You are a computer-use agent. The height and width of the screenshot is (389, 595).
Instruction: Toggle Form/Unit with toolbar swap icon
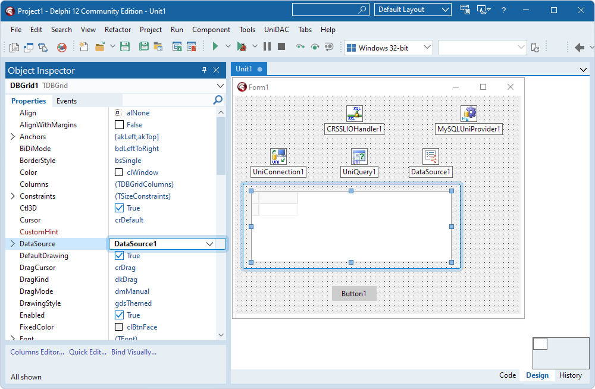click(43, 47)
